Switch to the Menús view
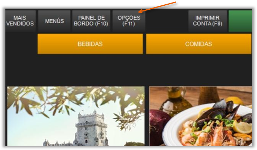This screenshot has width=257, height=150. (x=54, y=21)
